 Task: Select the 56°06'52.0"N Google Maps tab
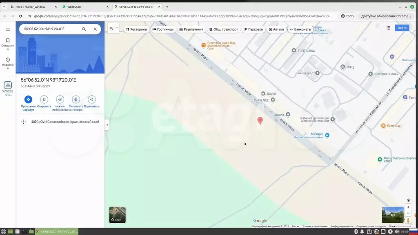(x=137, y=7)
